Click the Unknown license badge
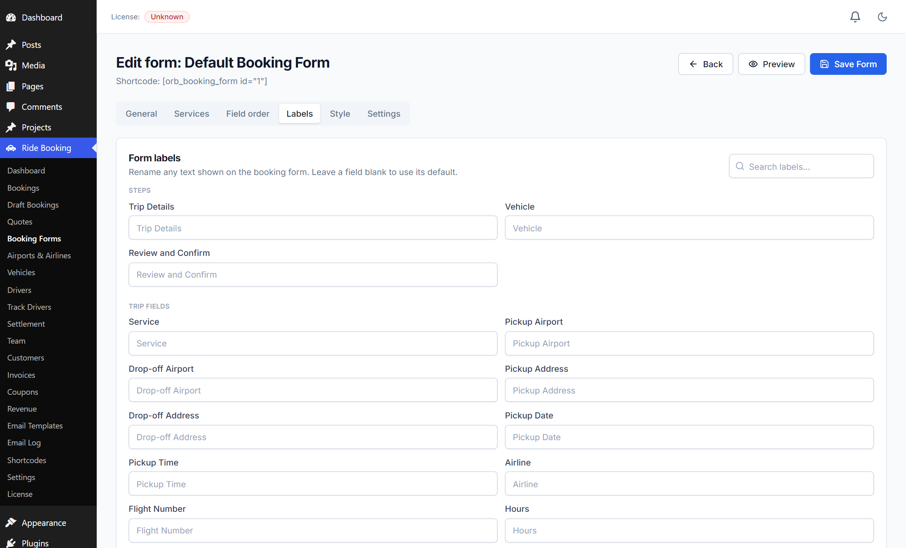Viewport: 906px width, 548px height. click(x=167, y=17)
